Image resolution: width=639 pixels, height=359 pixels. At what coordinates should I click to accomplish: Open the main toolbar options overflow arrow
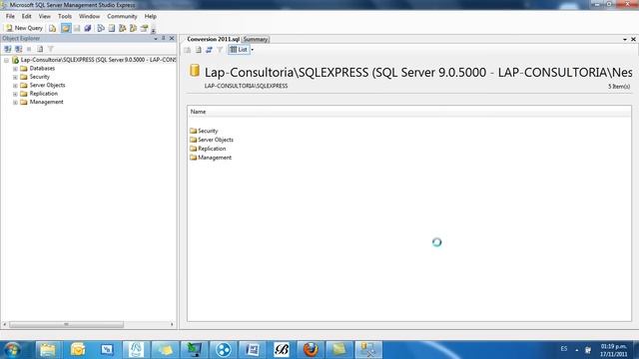pos(153,30)
